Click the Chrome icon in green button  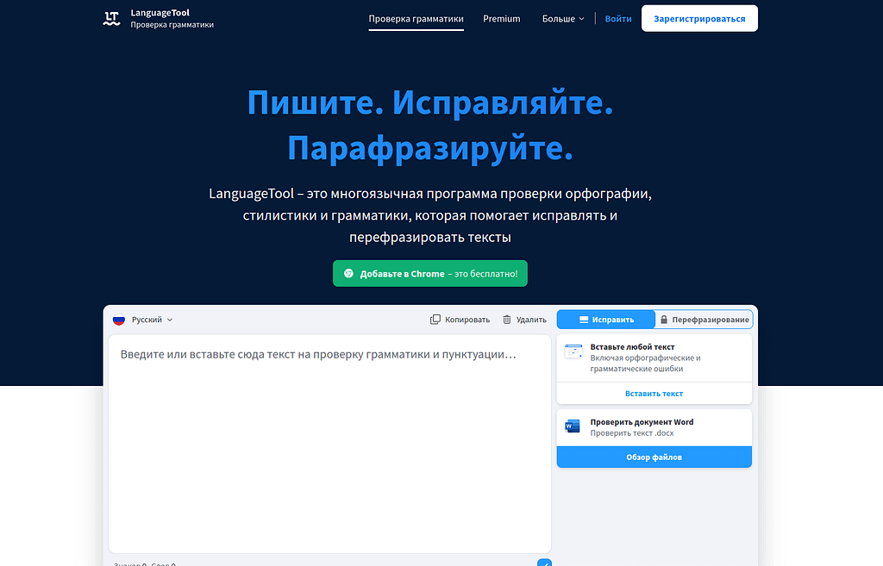(x=348, y=273)
